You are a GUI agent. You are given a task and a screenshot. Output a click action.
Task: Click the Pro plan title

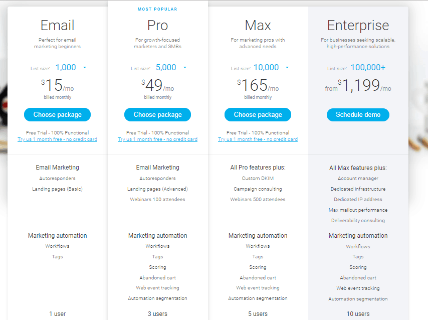click(157, 25)
